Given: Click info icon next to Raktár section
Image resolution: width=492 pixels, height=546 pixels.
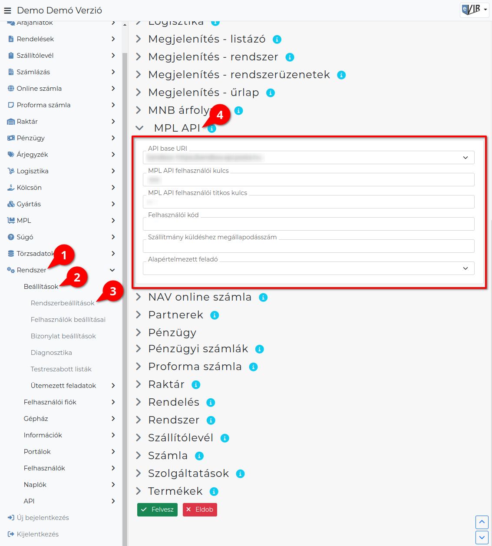Looking at the screenshot, I should (x=196, y=385).
